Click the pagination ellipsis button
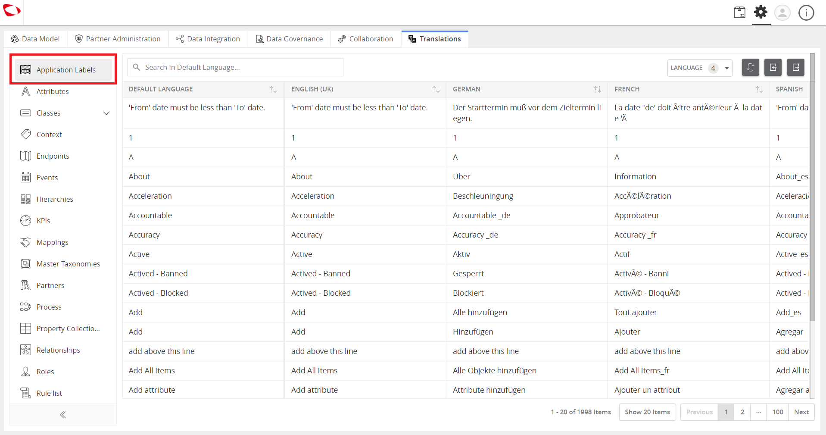Screen dimensions: 826x435 tap(758, 412)
